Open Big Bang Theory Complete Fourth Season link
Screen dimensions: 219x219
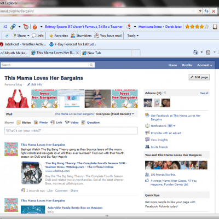pyautogui.click(x=86, y=165)
